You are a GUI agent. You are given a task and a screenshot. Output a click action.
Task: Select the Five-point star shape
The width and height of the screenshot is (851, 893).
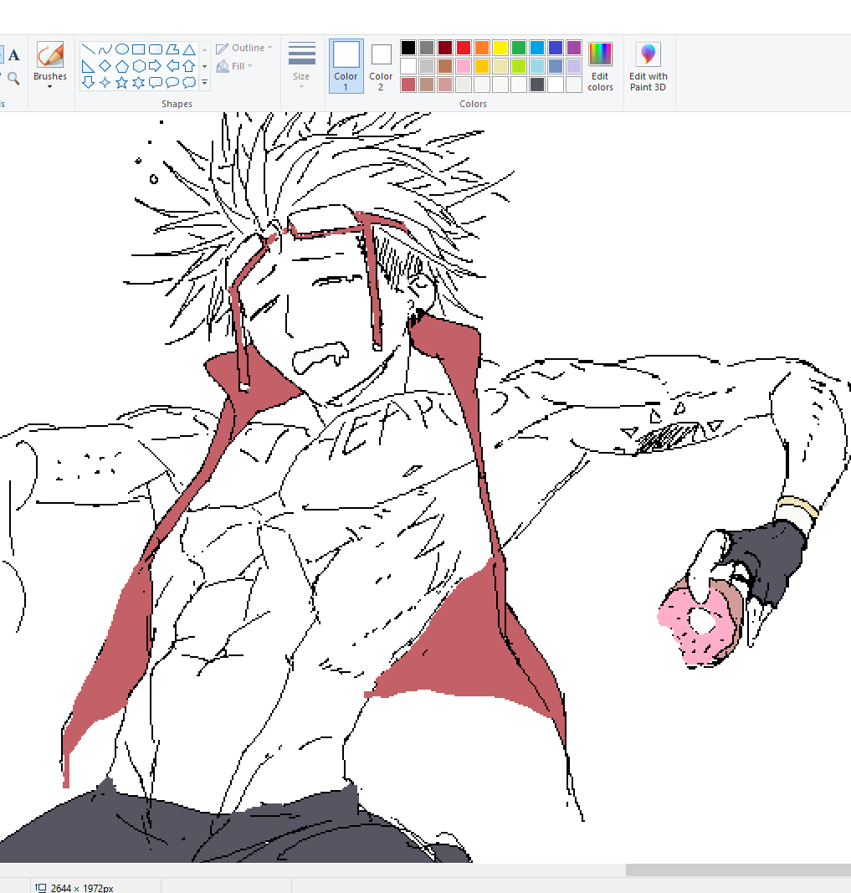tap(122, 83)
